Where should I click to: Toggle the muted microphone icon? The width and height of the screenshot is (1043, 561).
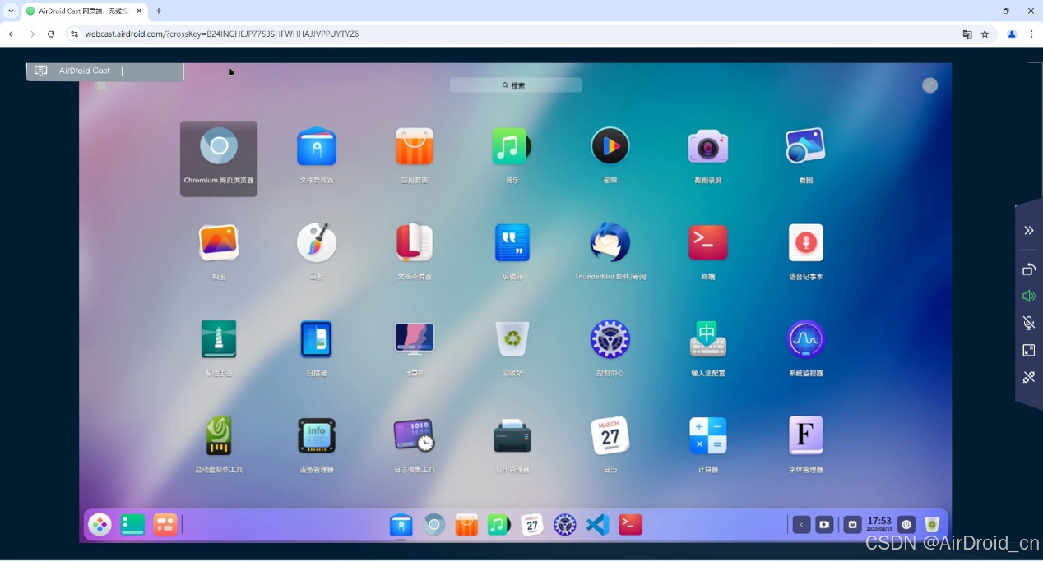[x=1029, y=323]
